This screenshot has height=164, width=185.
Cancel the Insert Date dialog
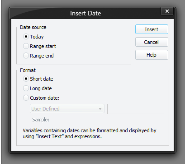click(152, 42)
